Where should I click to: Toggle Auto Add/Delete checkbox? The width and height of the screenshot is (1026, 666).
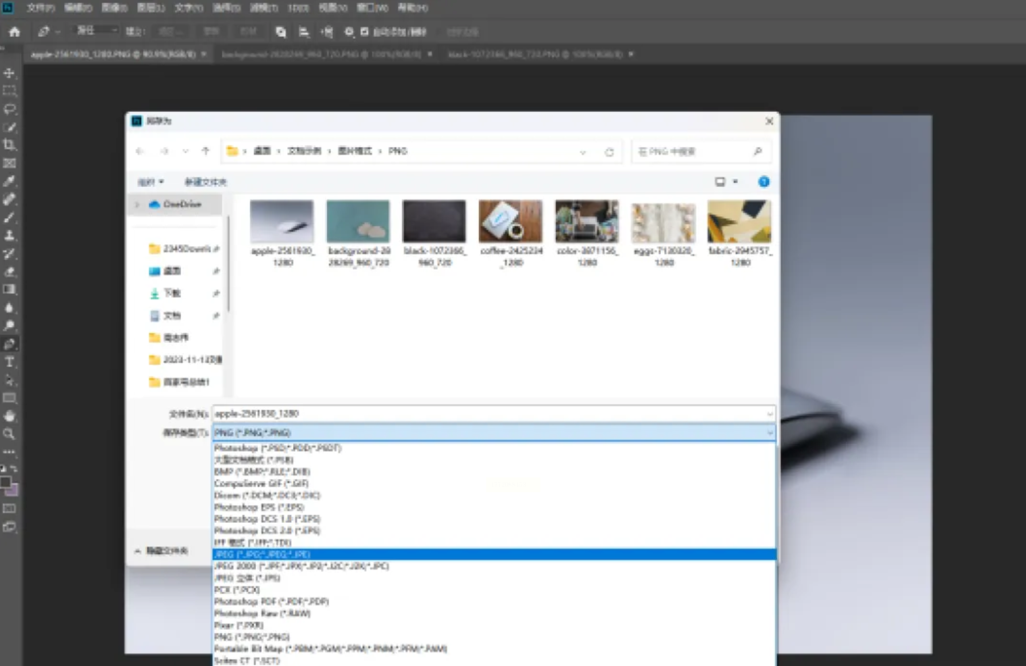[x=364, y=32]
